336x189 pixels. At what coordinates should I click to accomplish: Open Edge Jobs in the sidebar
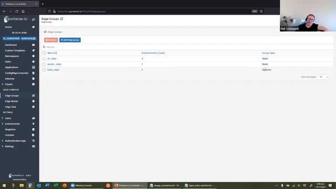point(10,107)
